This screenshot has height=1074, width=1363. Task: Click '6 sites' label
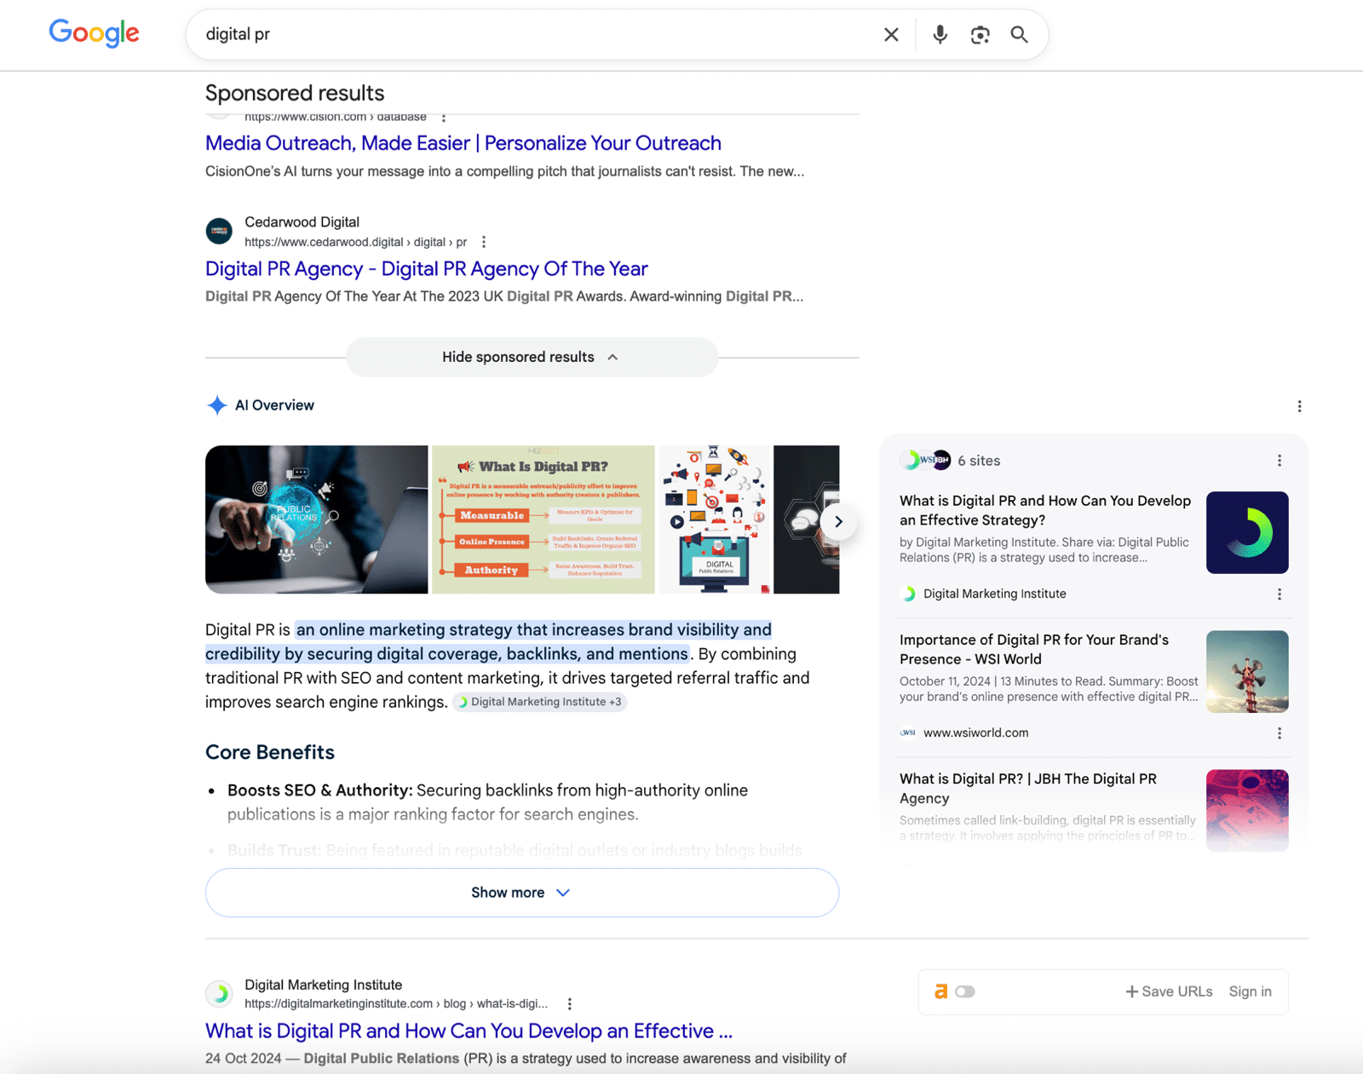(979, 461)
